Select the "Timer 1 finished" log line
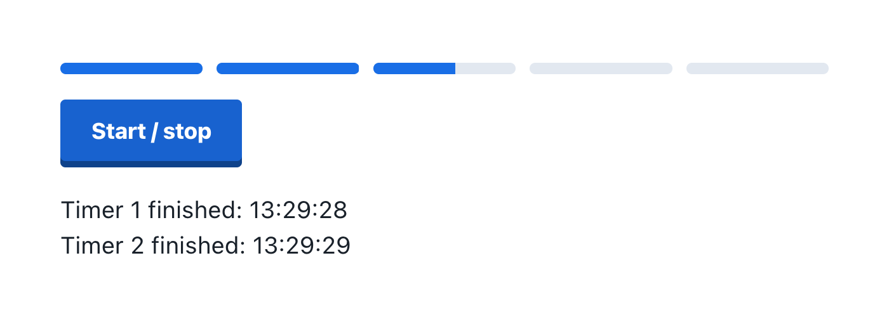This screenshot has width=889, height=317. [204, 210]
